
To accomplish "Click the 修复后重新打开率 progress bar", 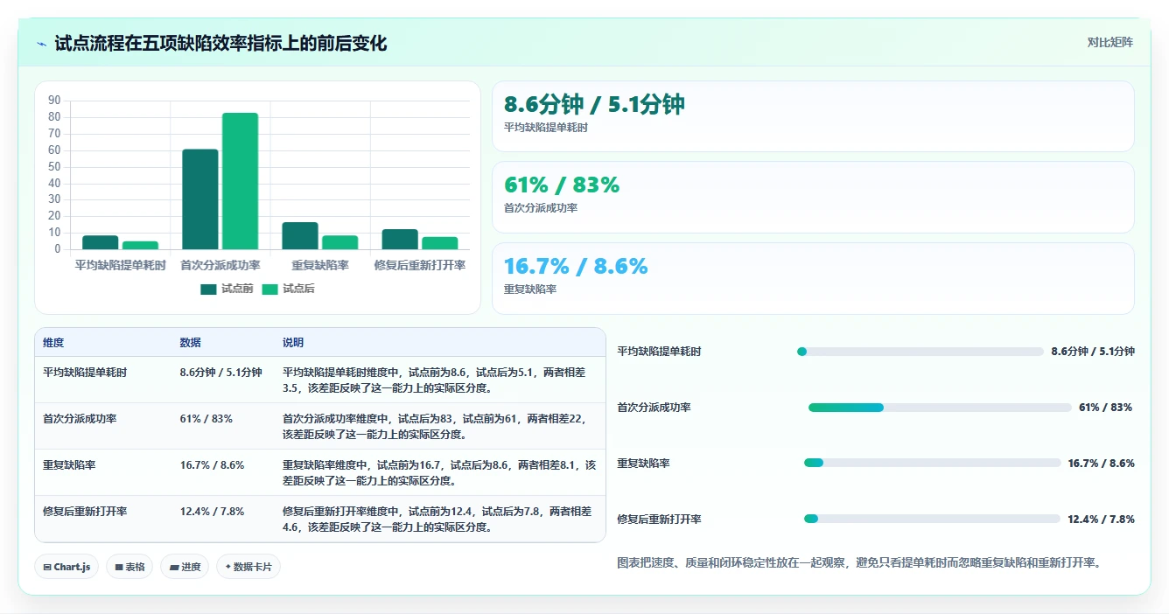I will tap(932, 519).
